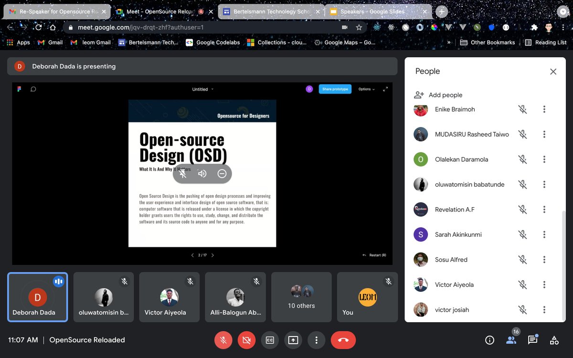This screenshot has width=573, height=358.
Task: Show hidden bookmarks chevron
Action: [x=449, y=42]
